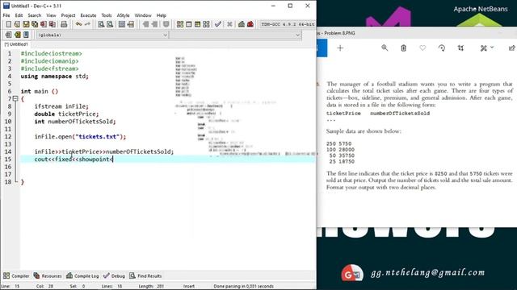Click the Stop execution X icon
Viewport: 517px width, 290px height.
point(229,24)
